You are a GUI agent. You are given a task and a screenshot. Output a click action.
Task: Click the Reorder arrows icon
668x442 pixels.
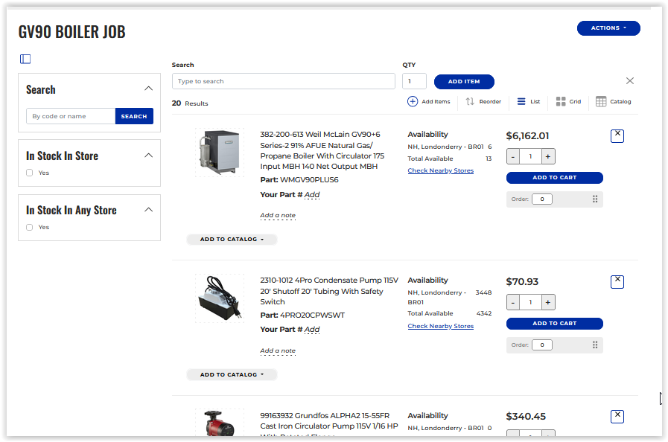(x=470, y=101)
